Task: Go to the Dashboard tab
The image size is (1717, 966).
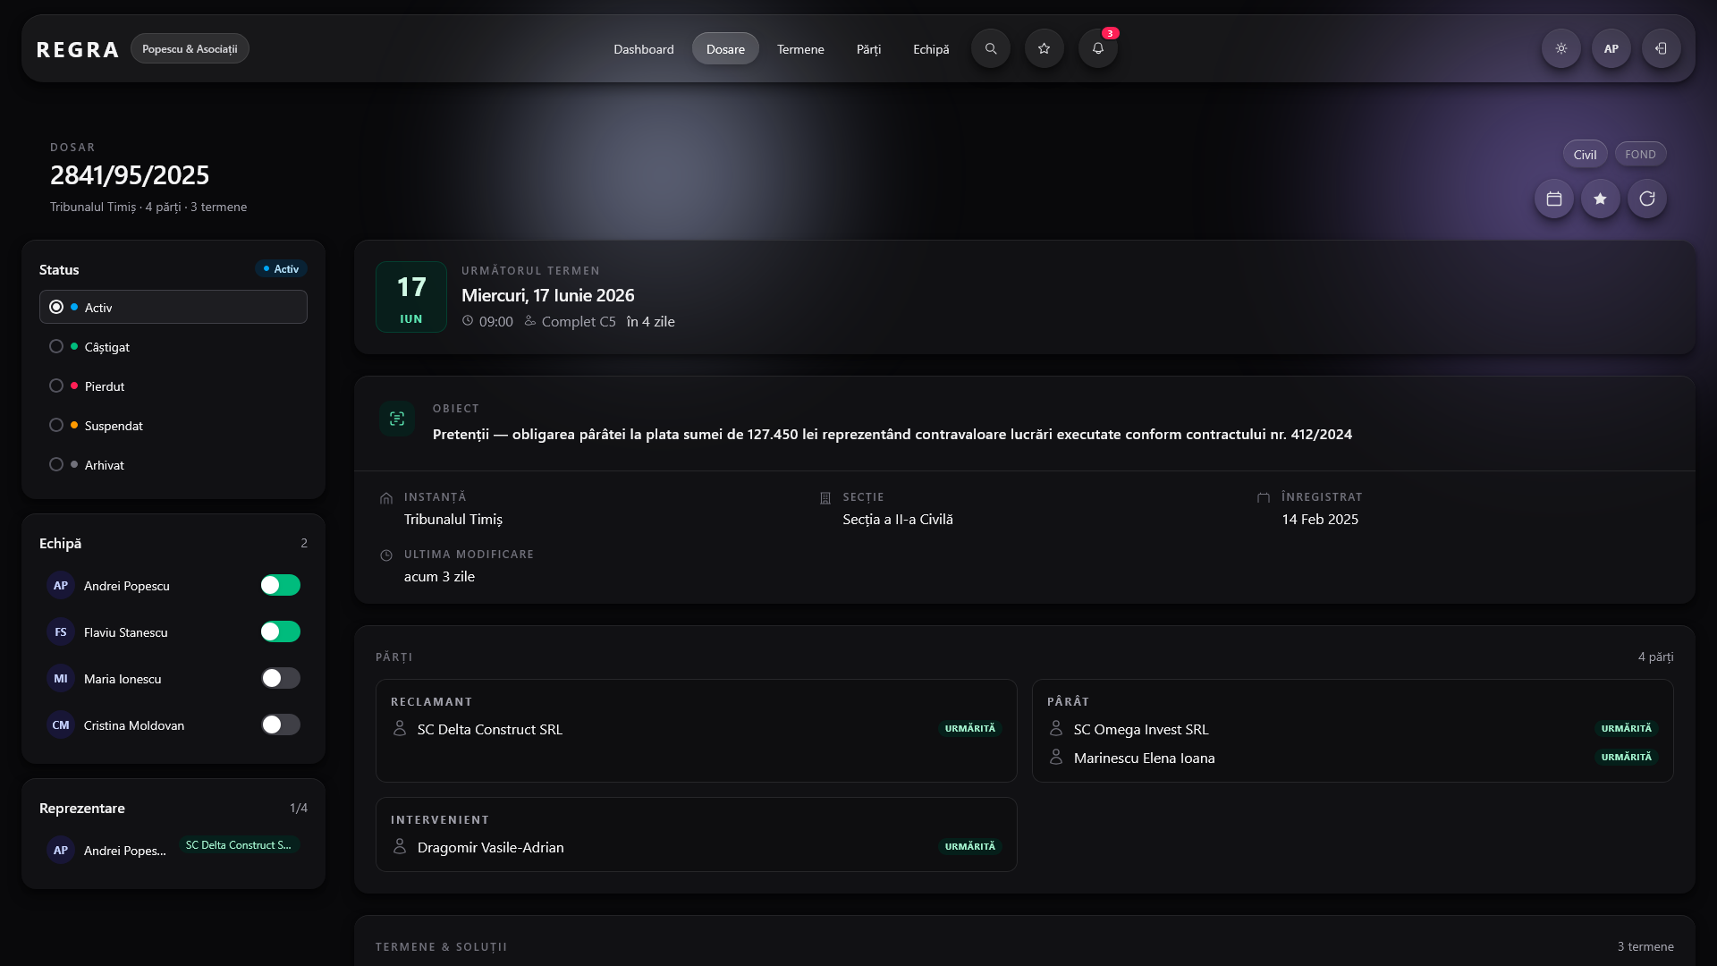Action: click(644, 49)
